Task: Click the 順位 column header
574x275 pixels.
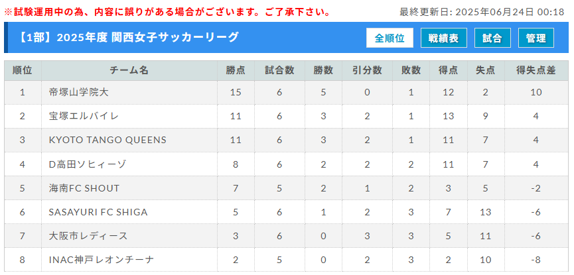Action: click(x=23, y=71)
